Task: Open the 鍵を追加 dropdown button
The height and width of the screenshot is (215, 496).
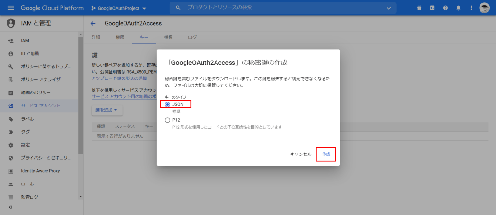Action: (107, 110)
